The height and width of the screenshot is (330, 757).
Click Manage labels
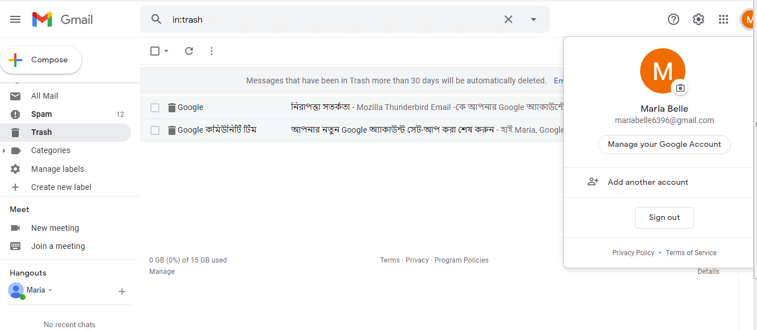57,169
